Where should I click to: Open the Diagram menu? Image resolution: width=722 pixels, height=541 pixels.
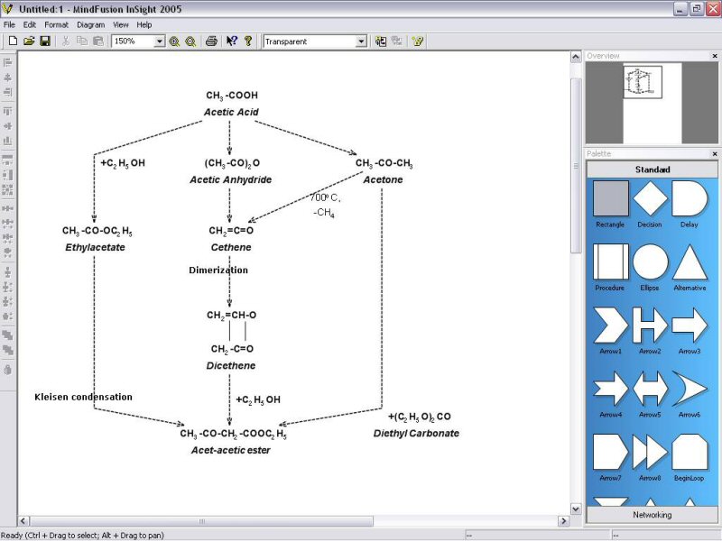tap(90, 24)
